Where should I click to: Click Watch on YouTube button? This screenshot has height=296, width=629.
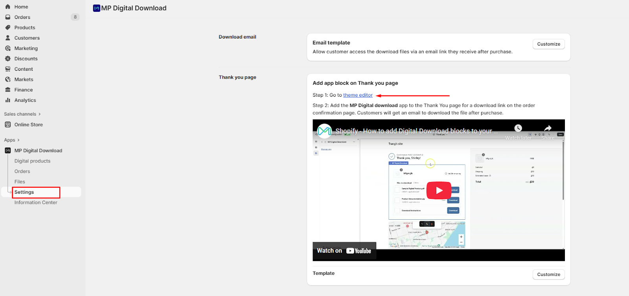click(x=344, y=251)
